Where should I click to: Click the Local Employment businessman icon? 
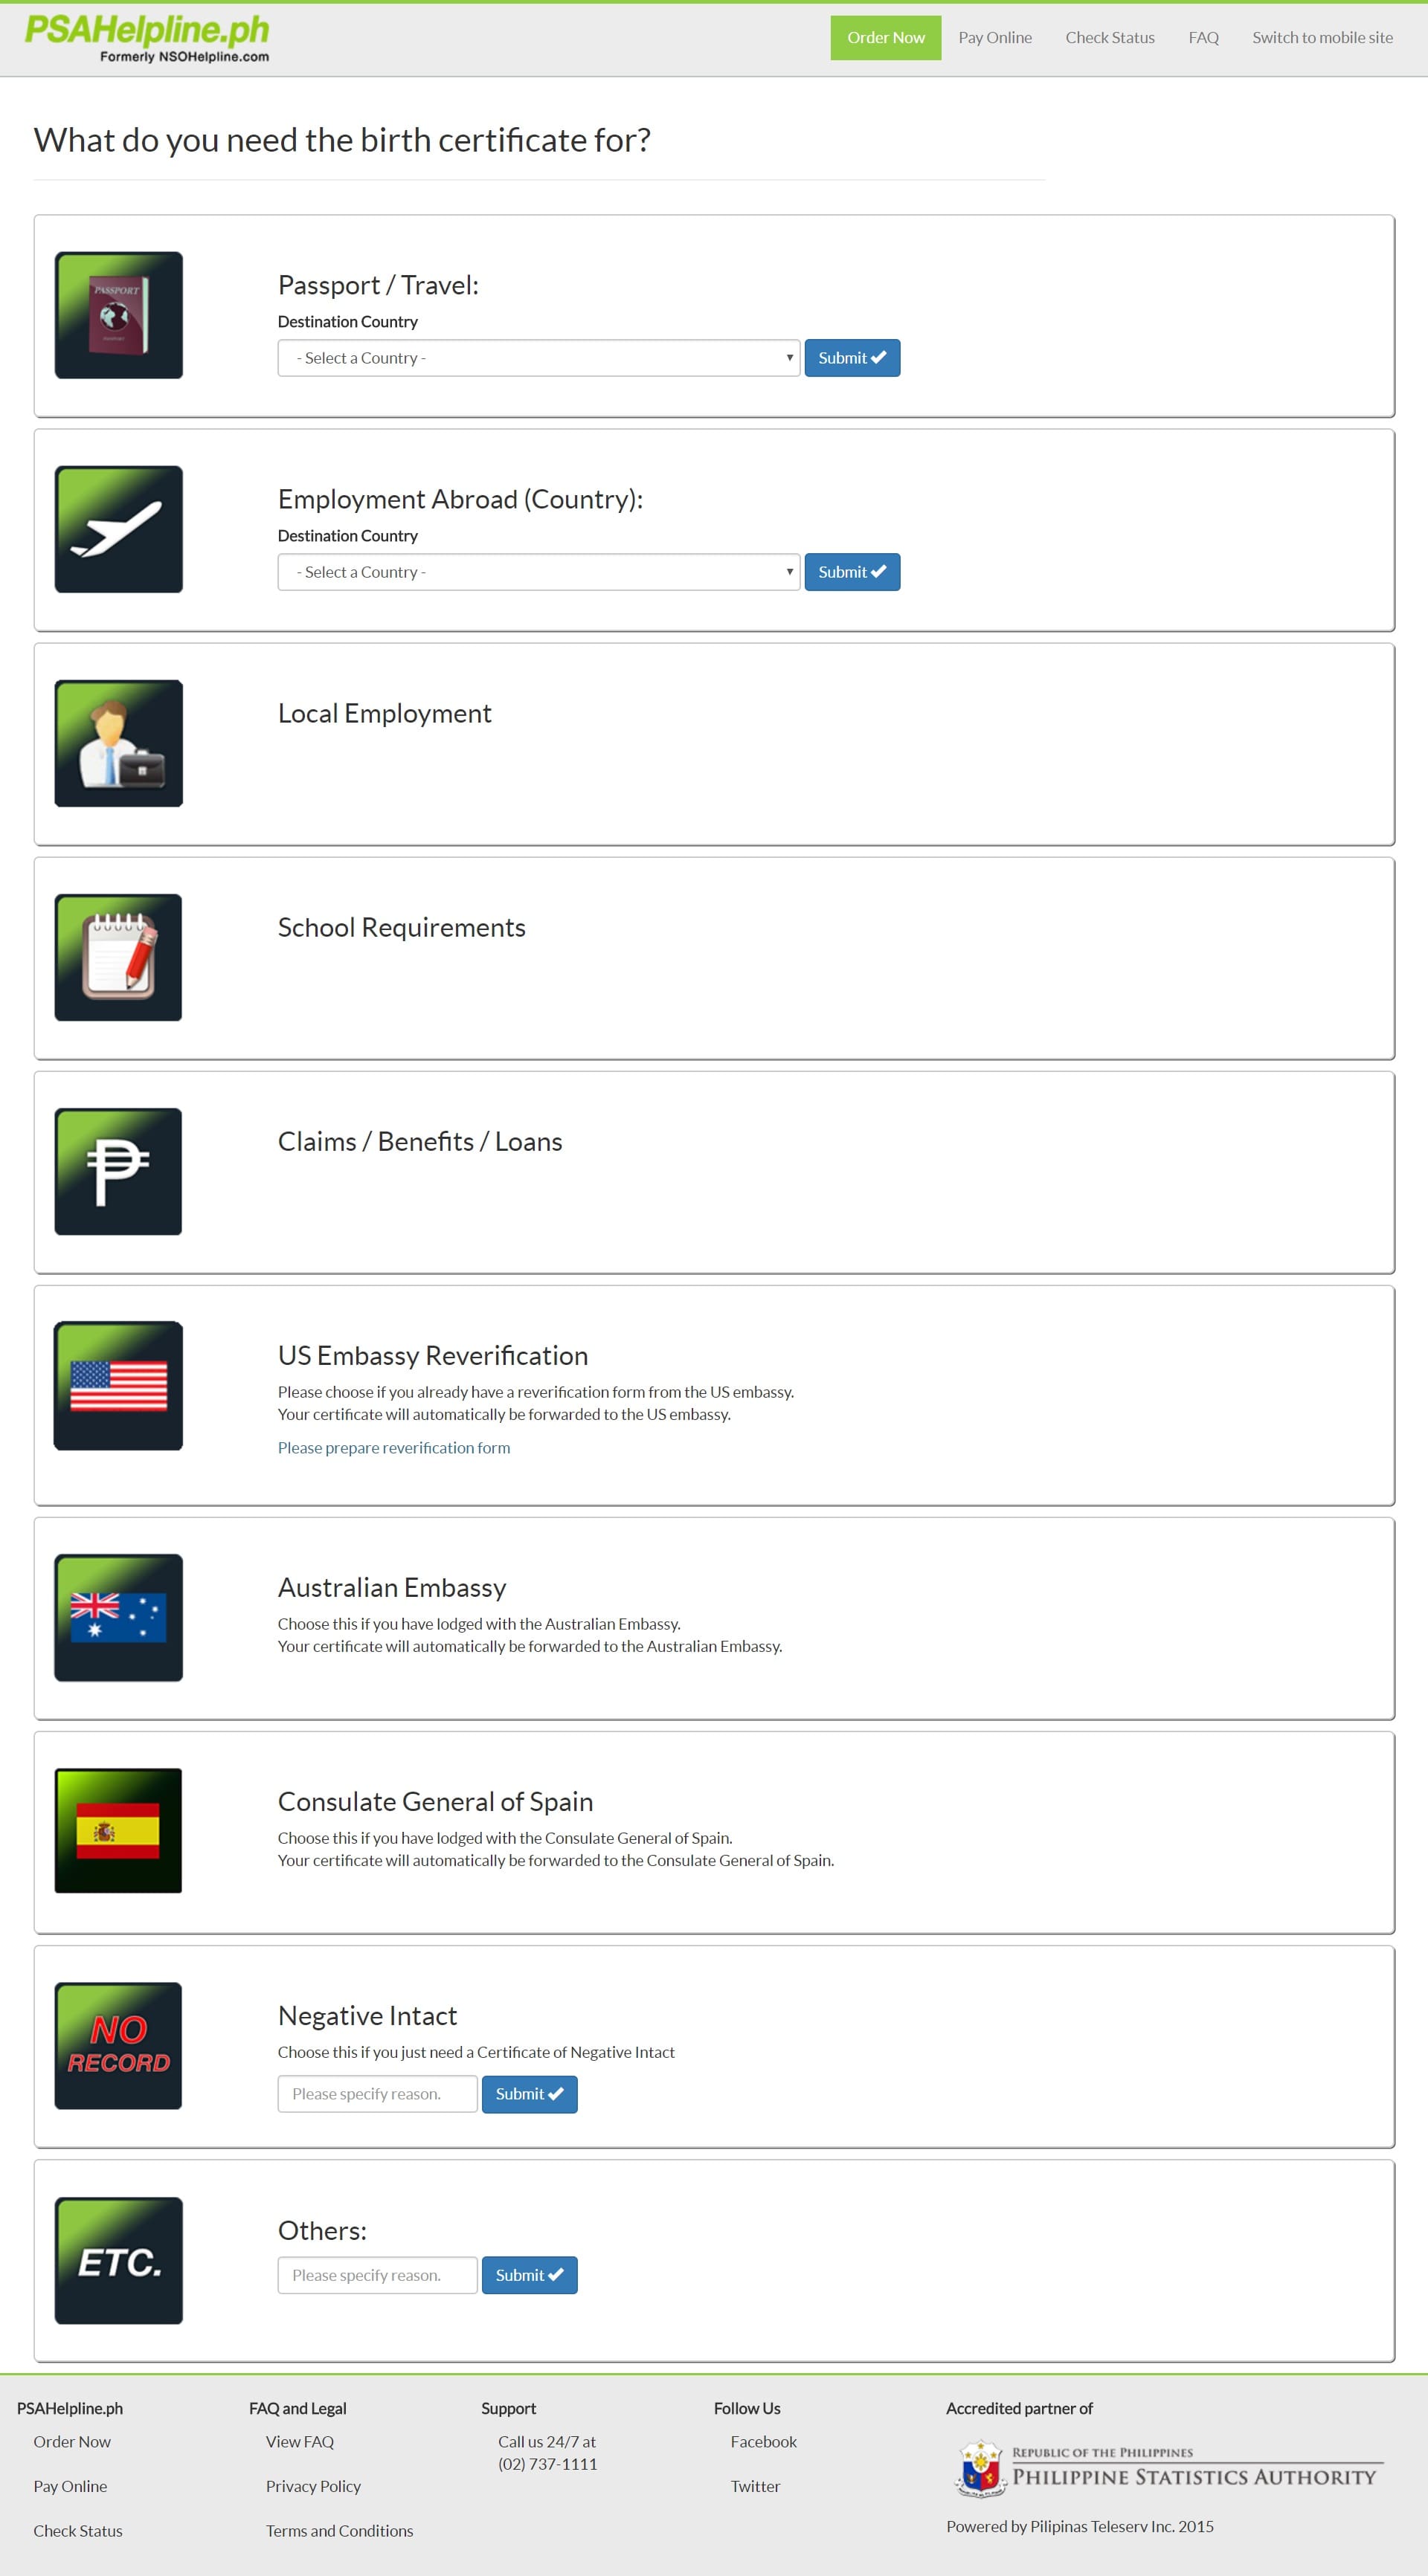118,743
